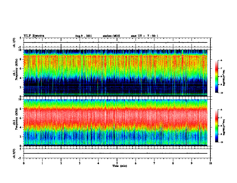Click the "VLF Spectra" plot title

coord(34,36)
